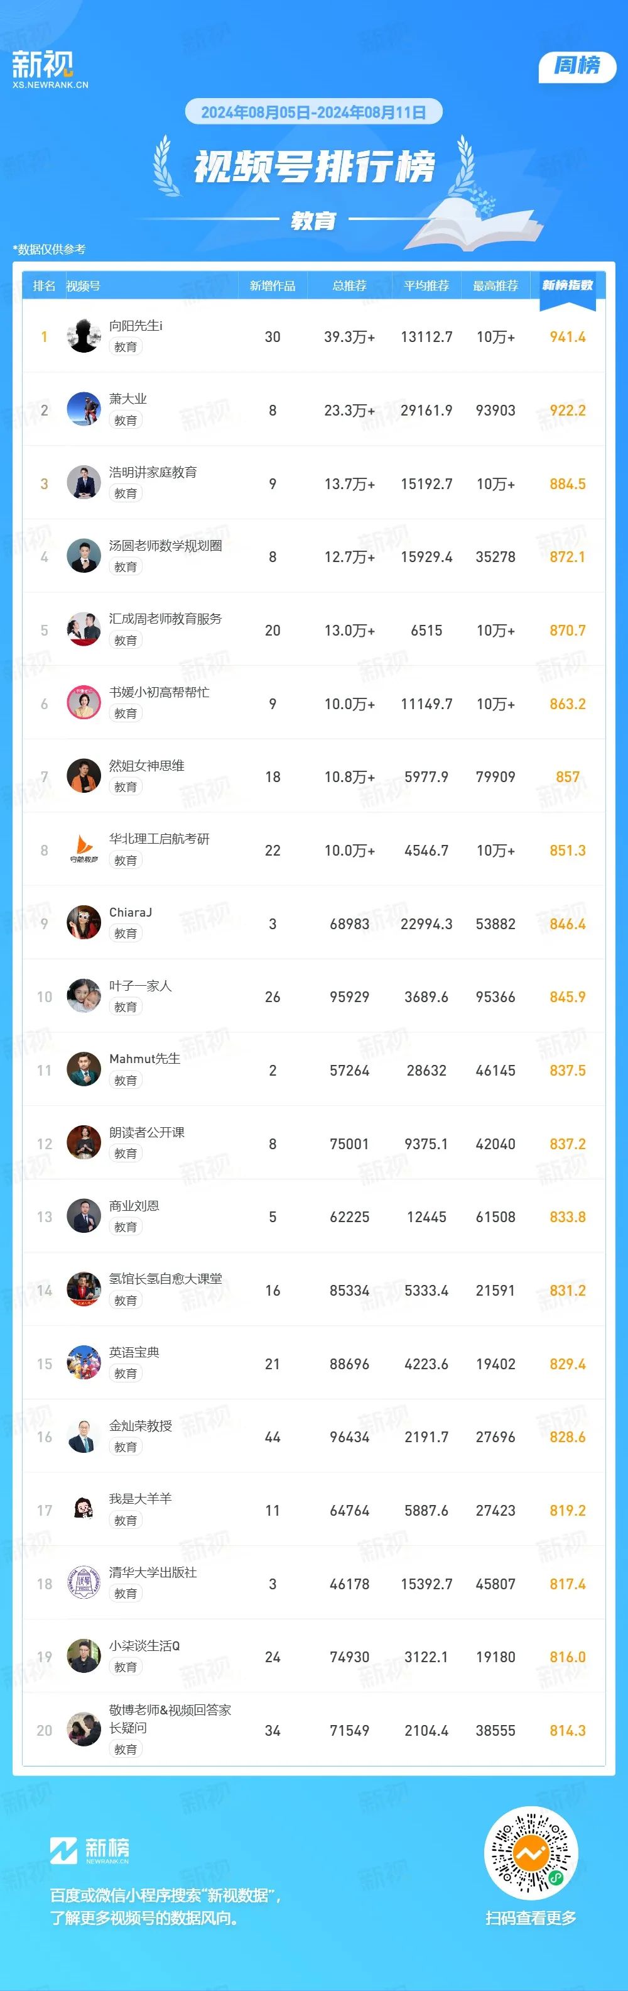Open the 浩明讲家庭教育 account name
The image size is (628, 1991).
tap(153, 472)
